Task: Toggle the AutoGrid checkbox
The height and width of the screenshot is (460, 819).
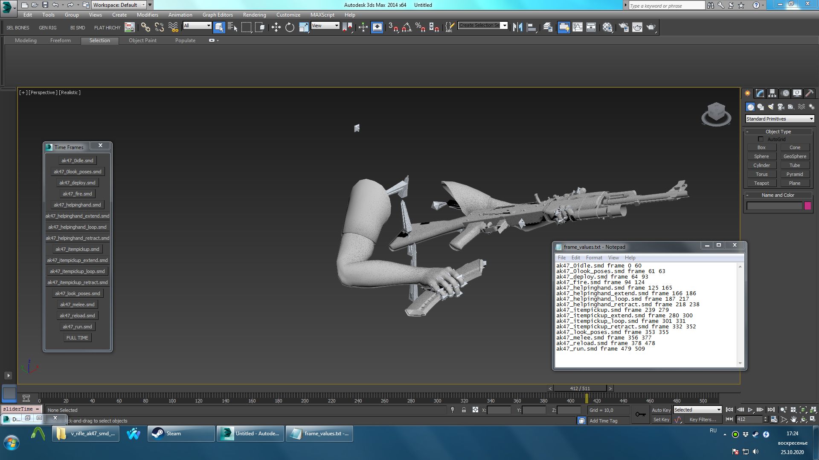Action: point(761,139)
